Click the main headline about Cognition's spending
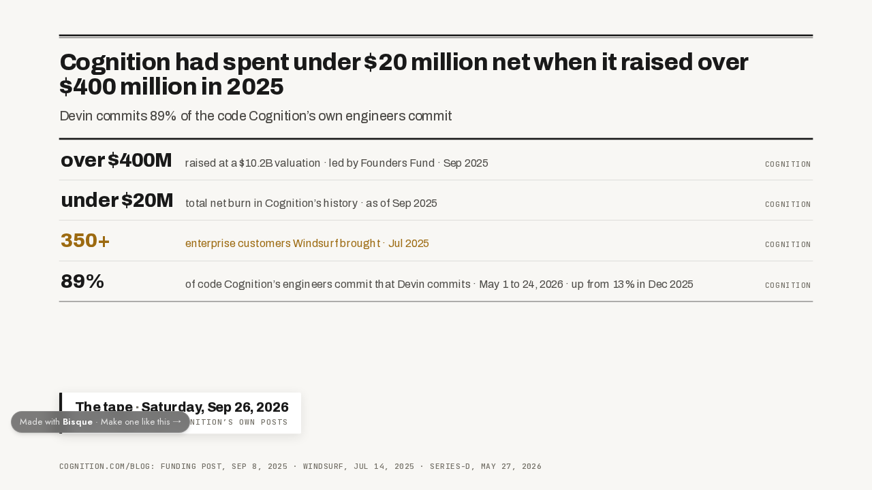 (x=404, y=74)
